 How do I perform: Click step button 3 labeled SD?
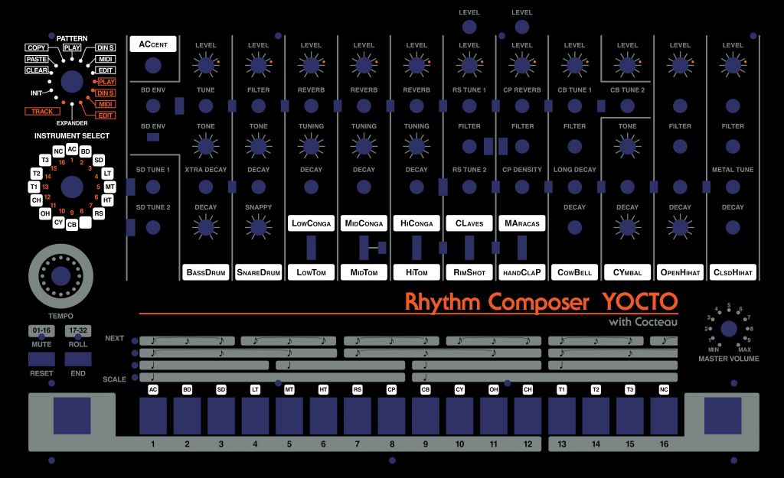(221, 416)
